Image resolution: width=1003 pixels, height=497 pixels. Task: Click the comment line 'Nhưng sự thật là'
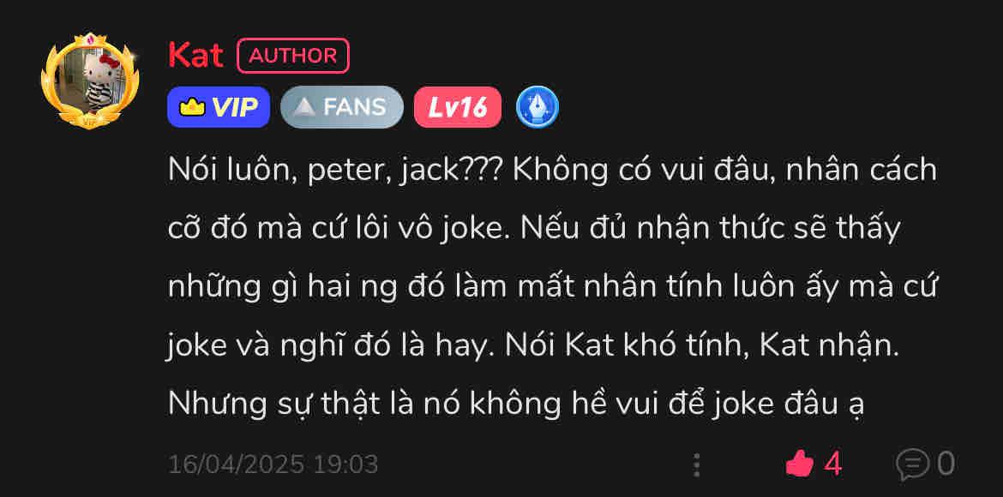click(x=517, y=404)
